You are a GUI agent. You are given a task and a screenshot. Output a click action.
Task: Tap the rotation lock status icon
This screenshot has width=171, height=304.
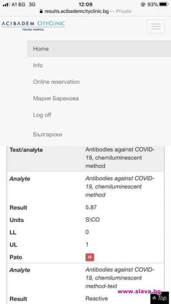tap(143, 4)
